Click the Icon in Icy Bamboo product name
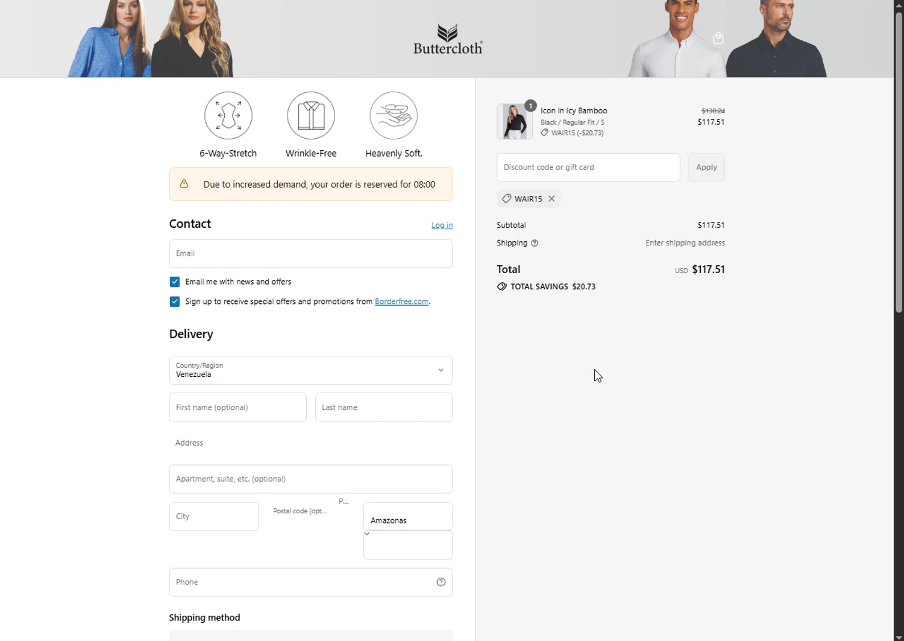Image resolution: width=904 pixels, height=641 pixels. (x=574, y=110)
